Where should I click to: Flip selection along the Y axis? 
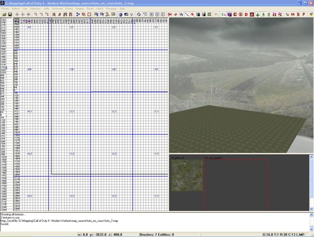pyautogui.click(x=23, y=14)
